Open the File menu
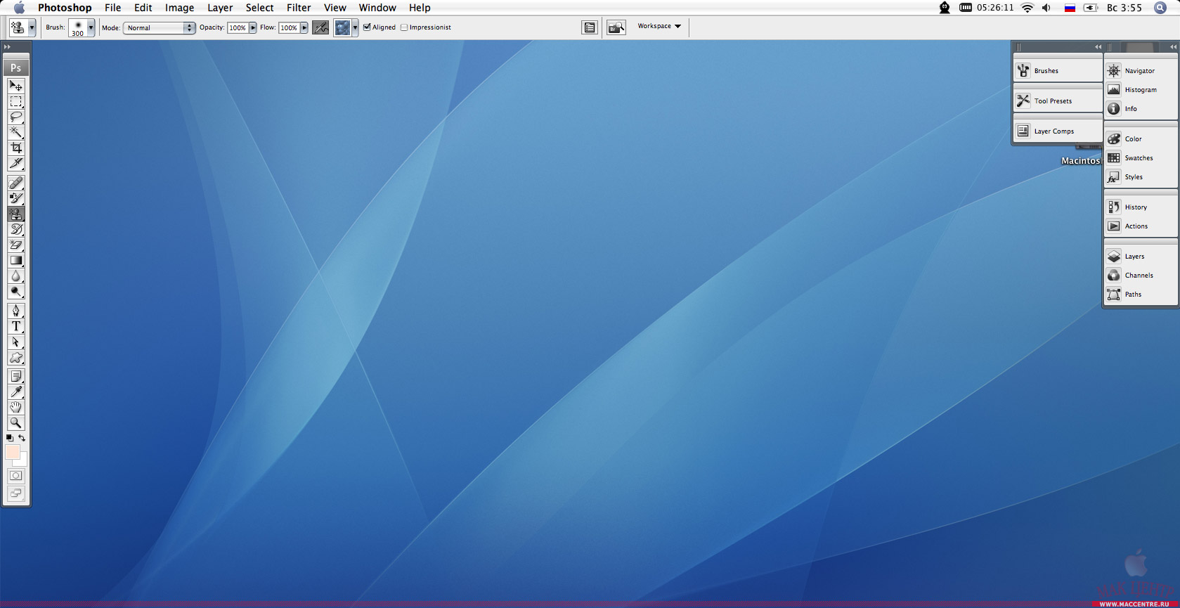Image resolution: width=1180 pixels, height=608 pixels. click(x=112, y=8)
